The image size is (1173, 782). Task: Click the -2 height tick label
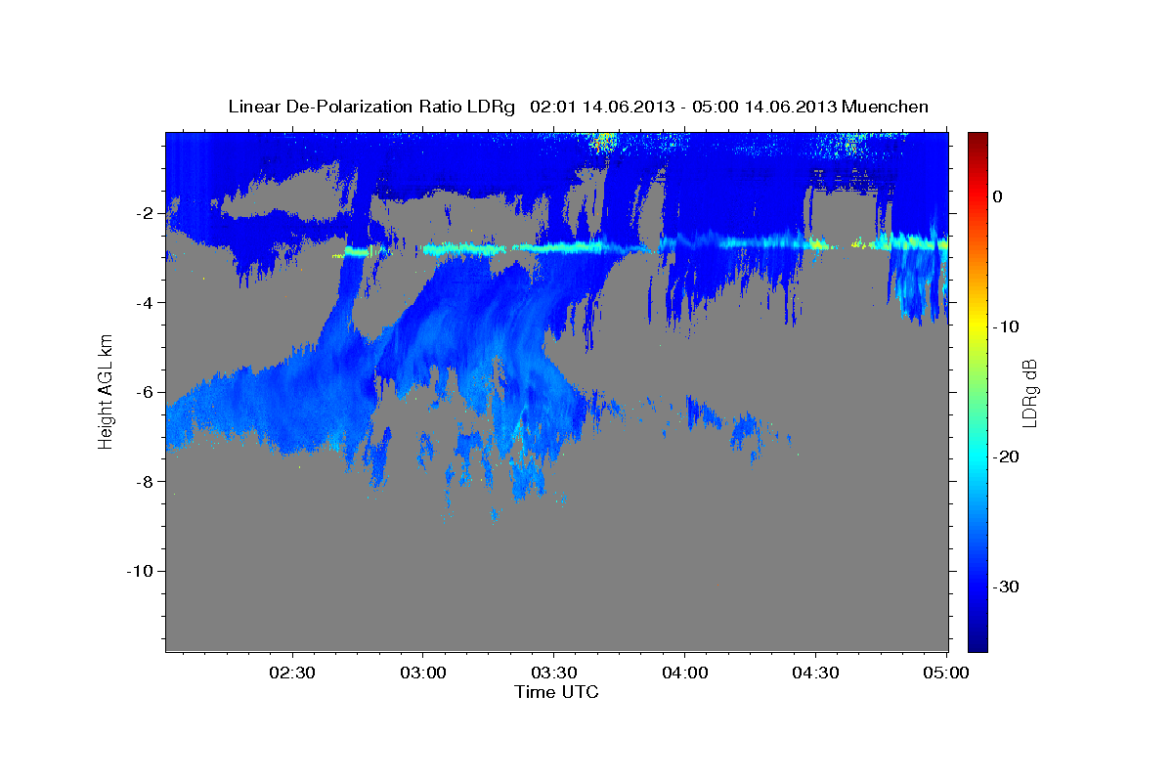tap(145, 213)
